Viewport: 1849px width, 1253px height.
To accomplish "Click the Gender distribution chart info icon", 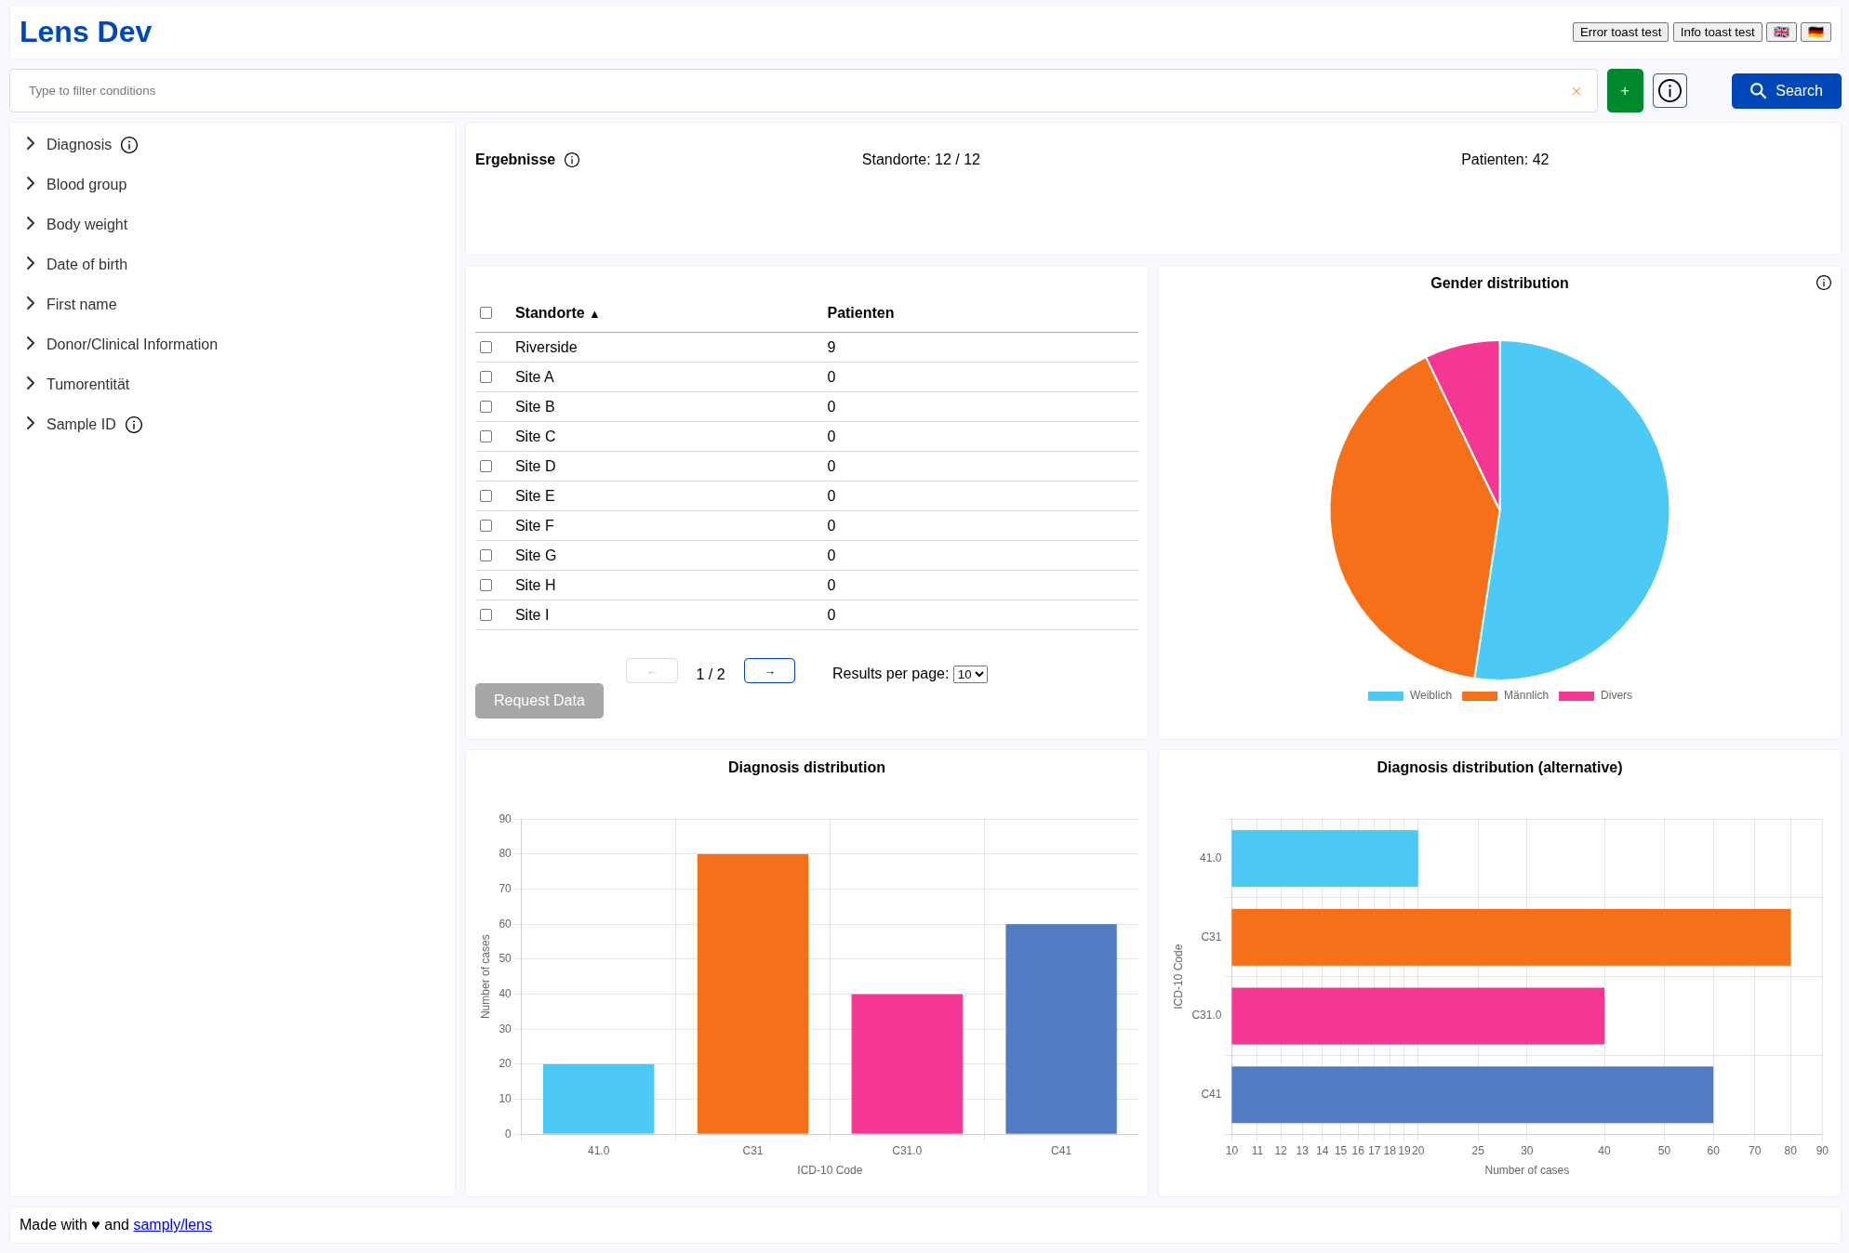I will click(1823, 283).
